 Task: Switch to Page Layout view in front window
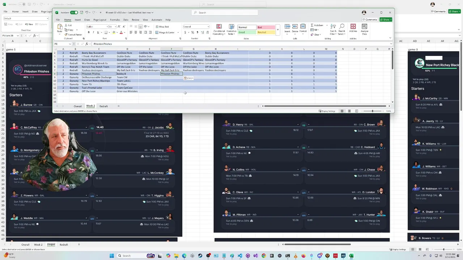pyautogui.click(x=349, y=111)
